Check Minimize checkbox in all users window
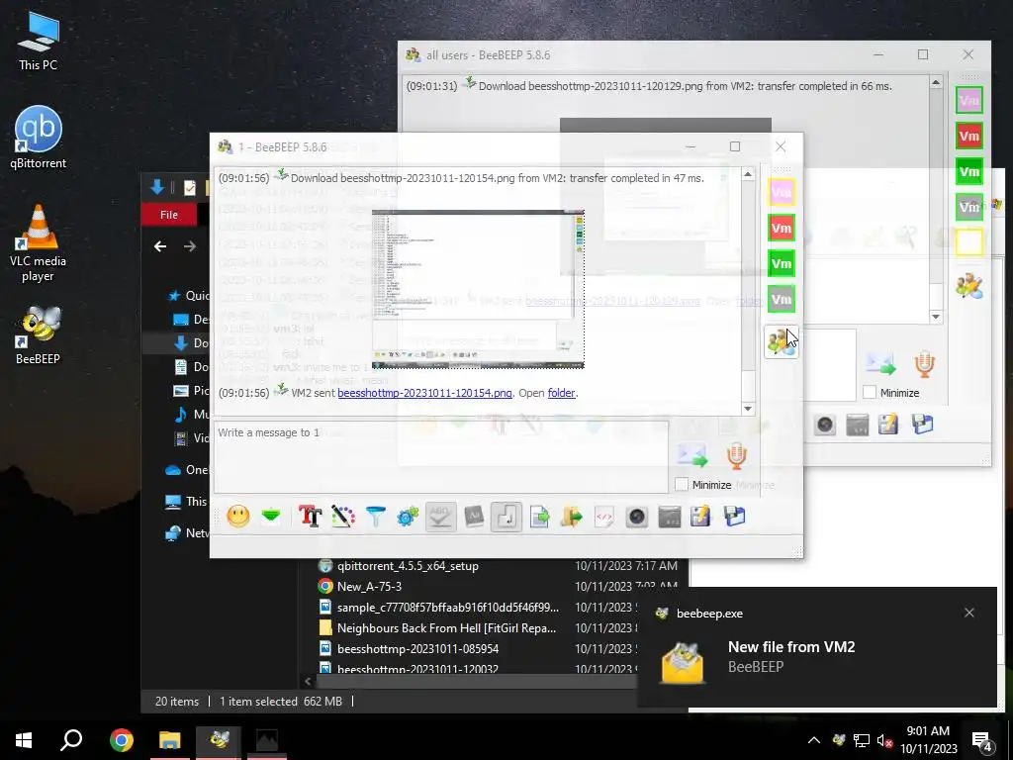Viewport: 1013px width, 760px height. [870, 392]
